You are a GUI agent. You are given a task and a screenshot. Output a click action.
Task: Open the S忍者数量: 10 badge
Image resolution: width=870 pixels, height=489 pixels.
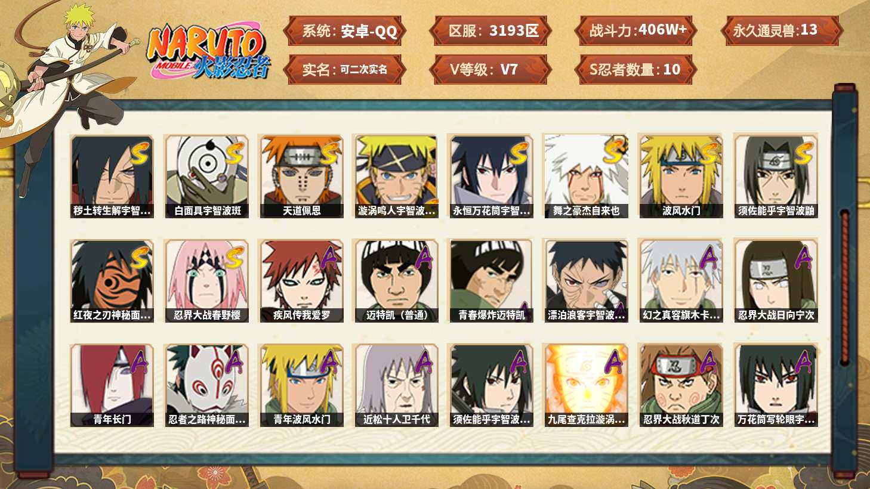[636, 70]
